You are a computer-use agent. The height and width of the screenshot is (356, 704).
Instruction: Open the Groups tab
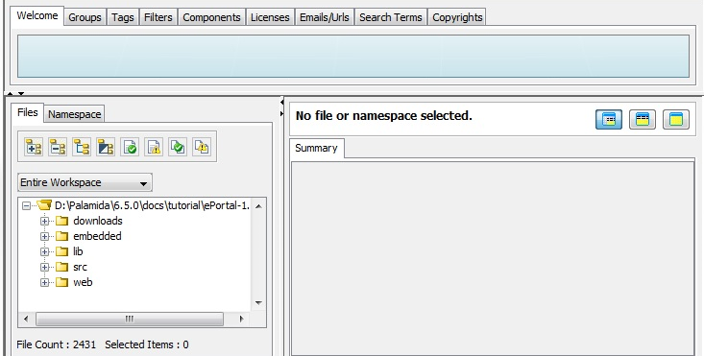[85, 17]
